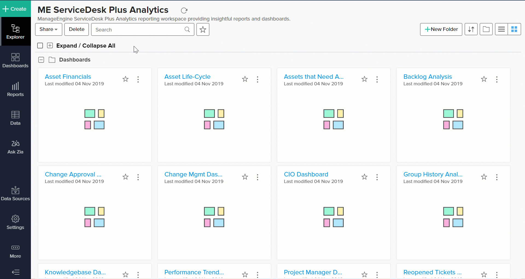Click the workspace refresh icon
The image size is (525, 279).
[x=184, y=10]
